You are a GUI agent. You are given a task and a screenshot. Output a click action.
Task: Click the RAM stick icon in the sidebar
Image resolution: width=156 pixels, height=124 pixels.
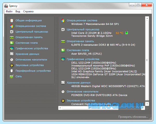coord(12,37)
